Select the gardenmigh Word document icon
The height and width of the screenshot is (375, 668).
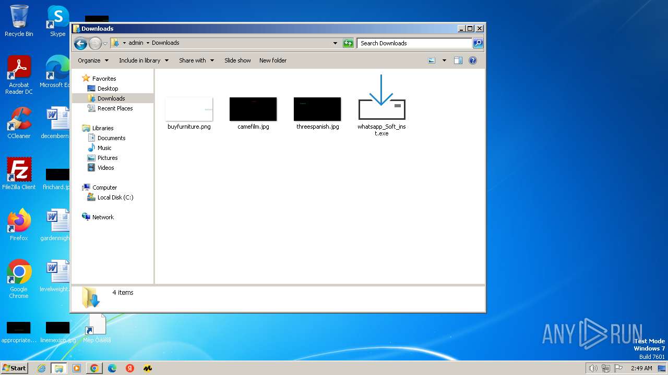point(55,224)
